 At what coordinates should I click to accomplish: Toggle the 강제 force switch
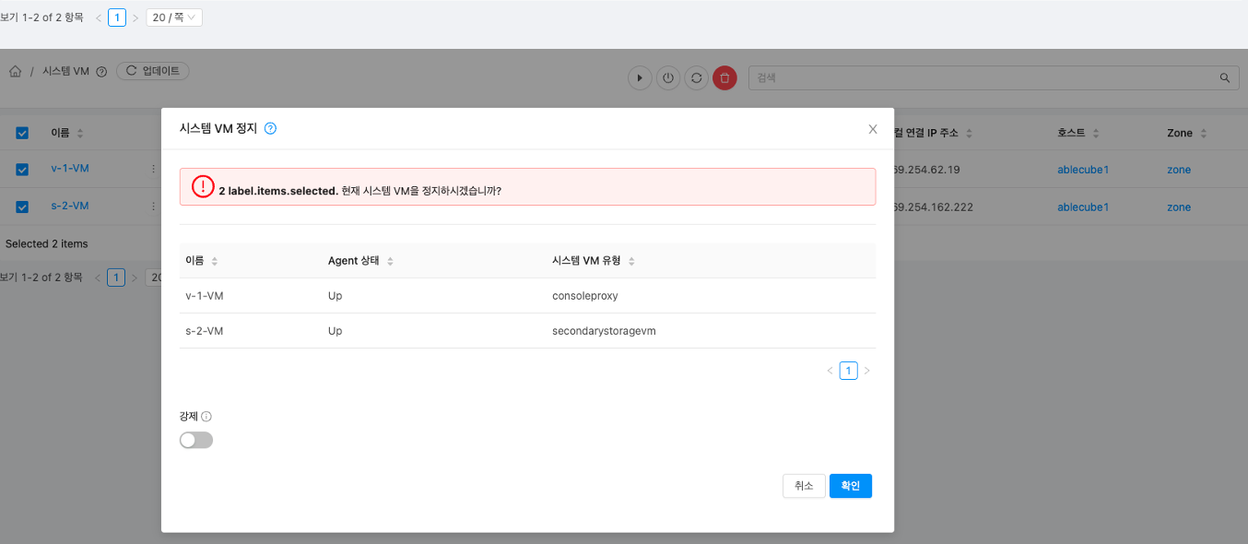tap(196, 441)
